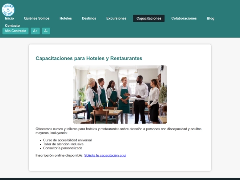Open the Quiénes Somos section
This screenshot has height=180, width=240.
pyautogui.click(x=36, y=18)
